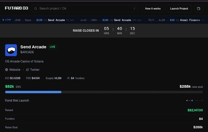Click the Fund this Launch heading

pyautogui.click(x=17, y=100)
